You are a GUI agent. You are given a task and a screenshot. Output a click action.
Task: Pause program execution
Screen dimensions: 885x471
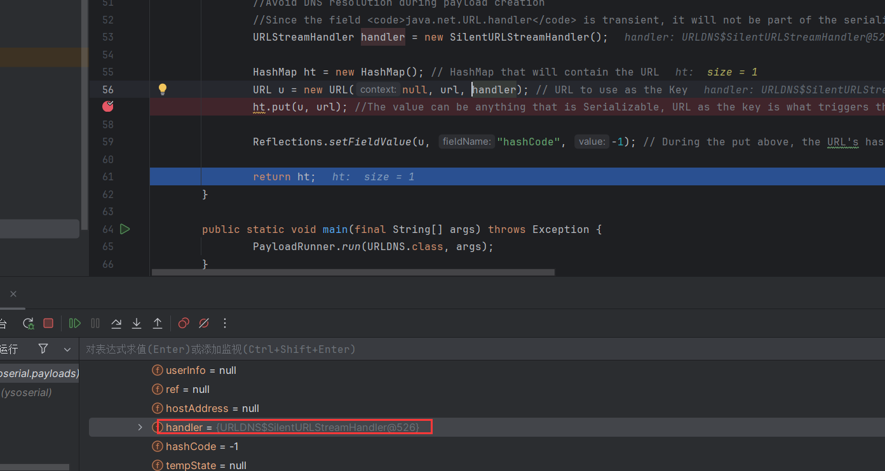95,324
